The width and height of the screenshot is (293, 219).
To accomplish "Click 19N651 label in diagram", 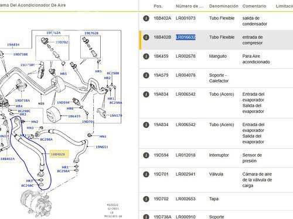I will click(102, 147).
